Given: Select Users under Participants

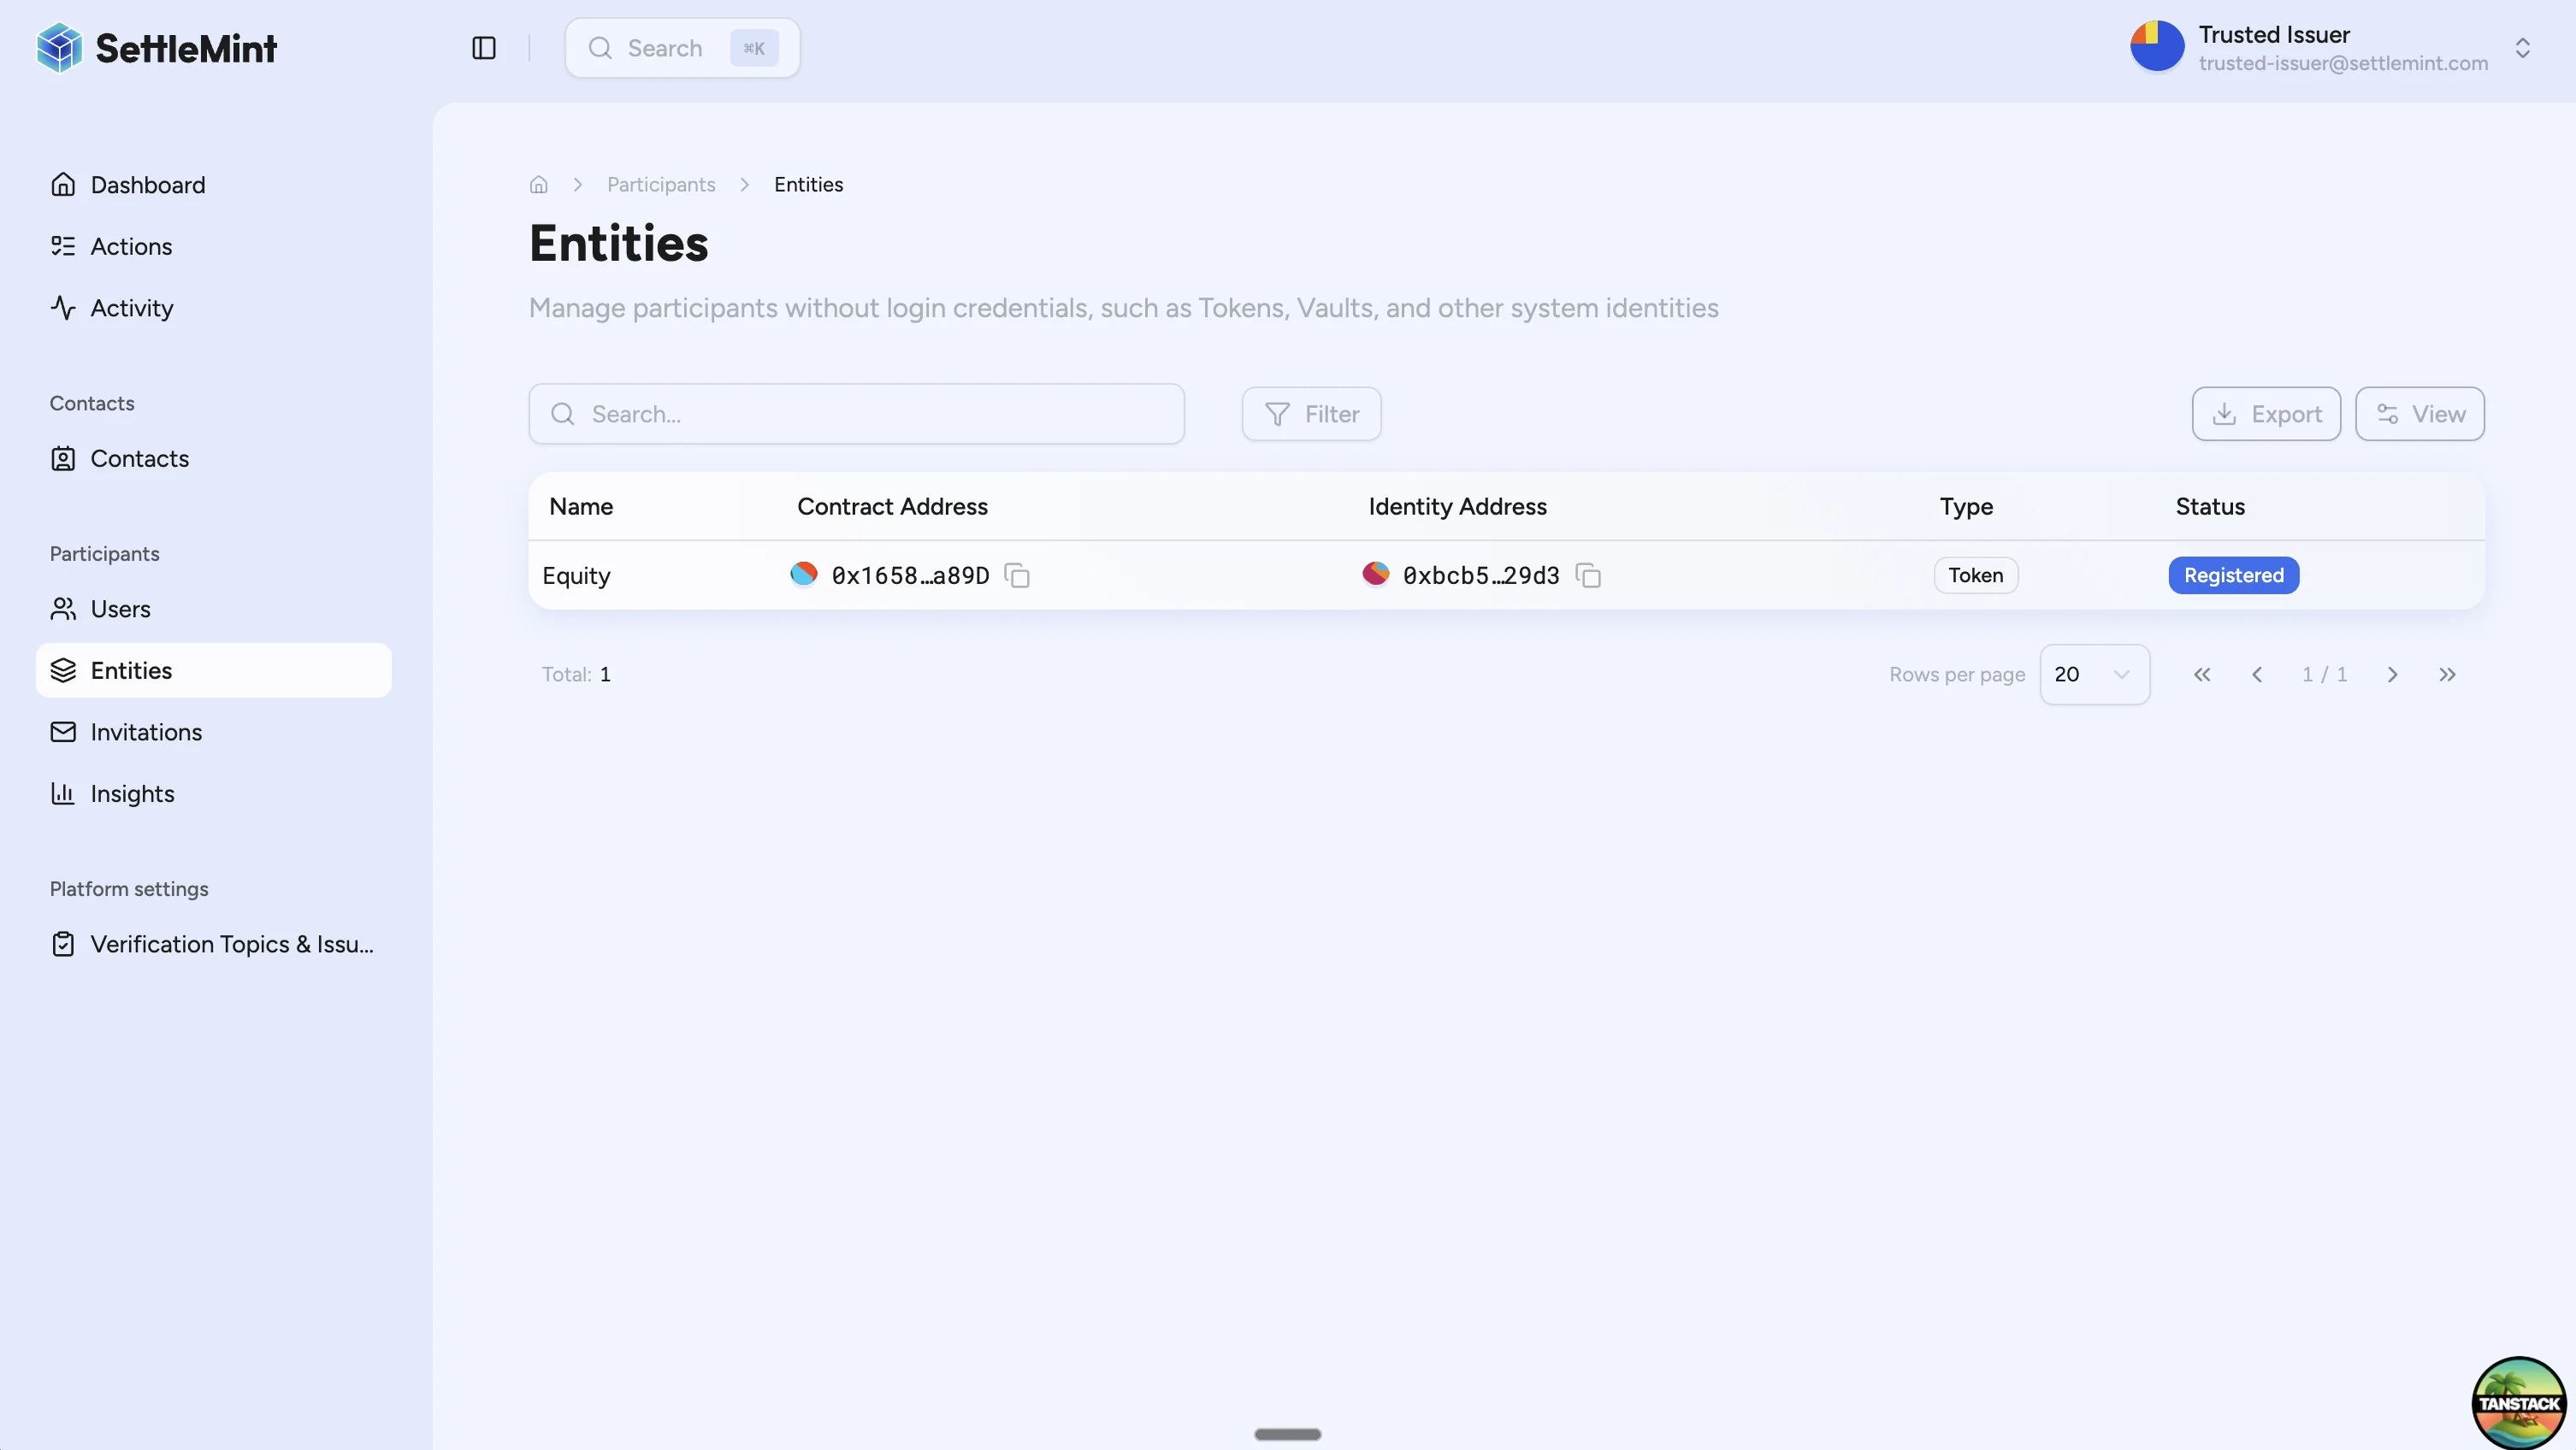Looking at the screenshot, I should click(x=121, y=609).
